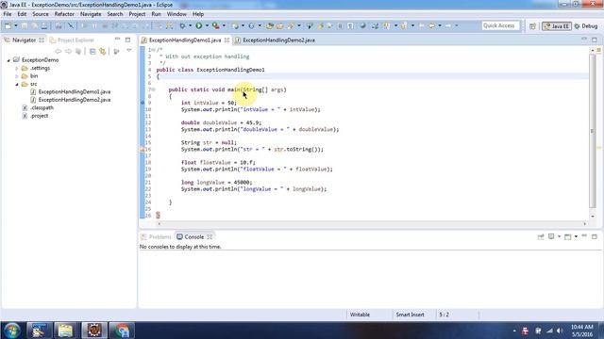Viewport: 604px width, 339px height.
Task: Open File Explorer from taskbar
Action: [65, 331]
